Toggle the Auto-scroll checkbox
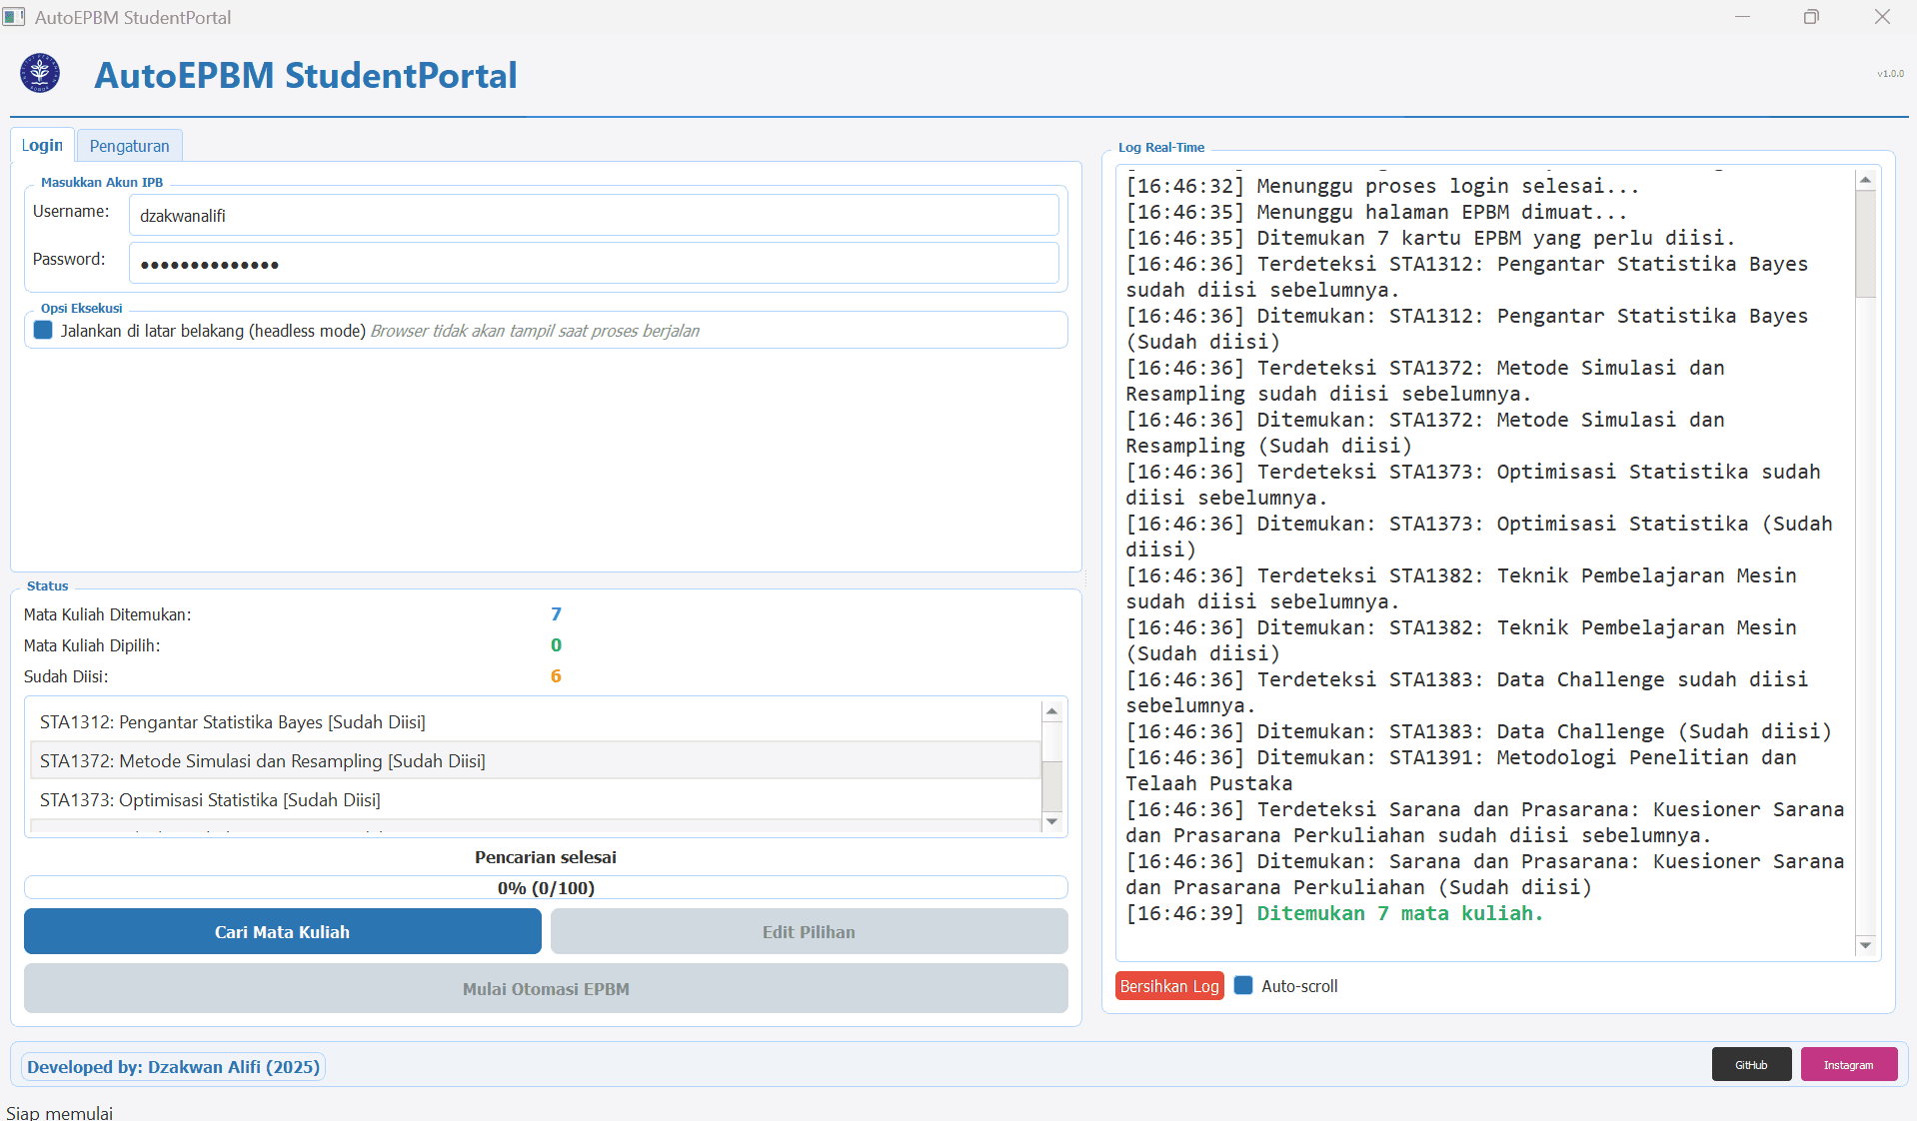This screenshot has width=1917, height=1121. coord(1243,985)
